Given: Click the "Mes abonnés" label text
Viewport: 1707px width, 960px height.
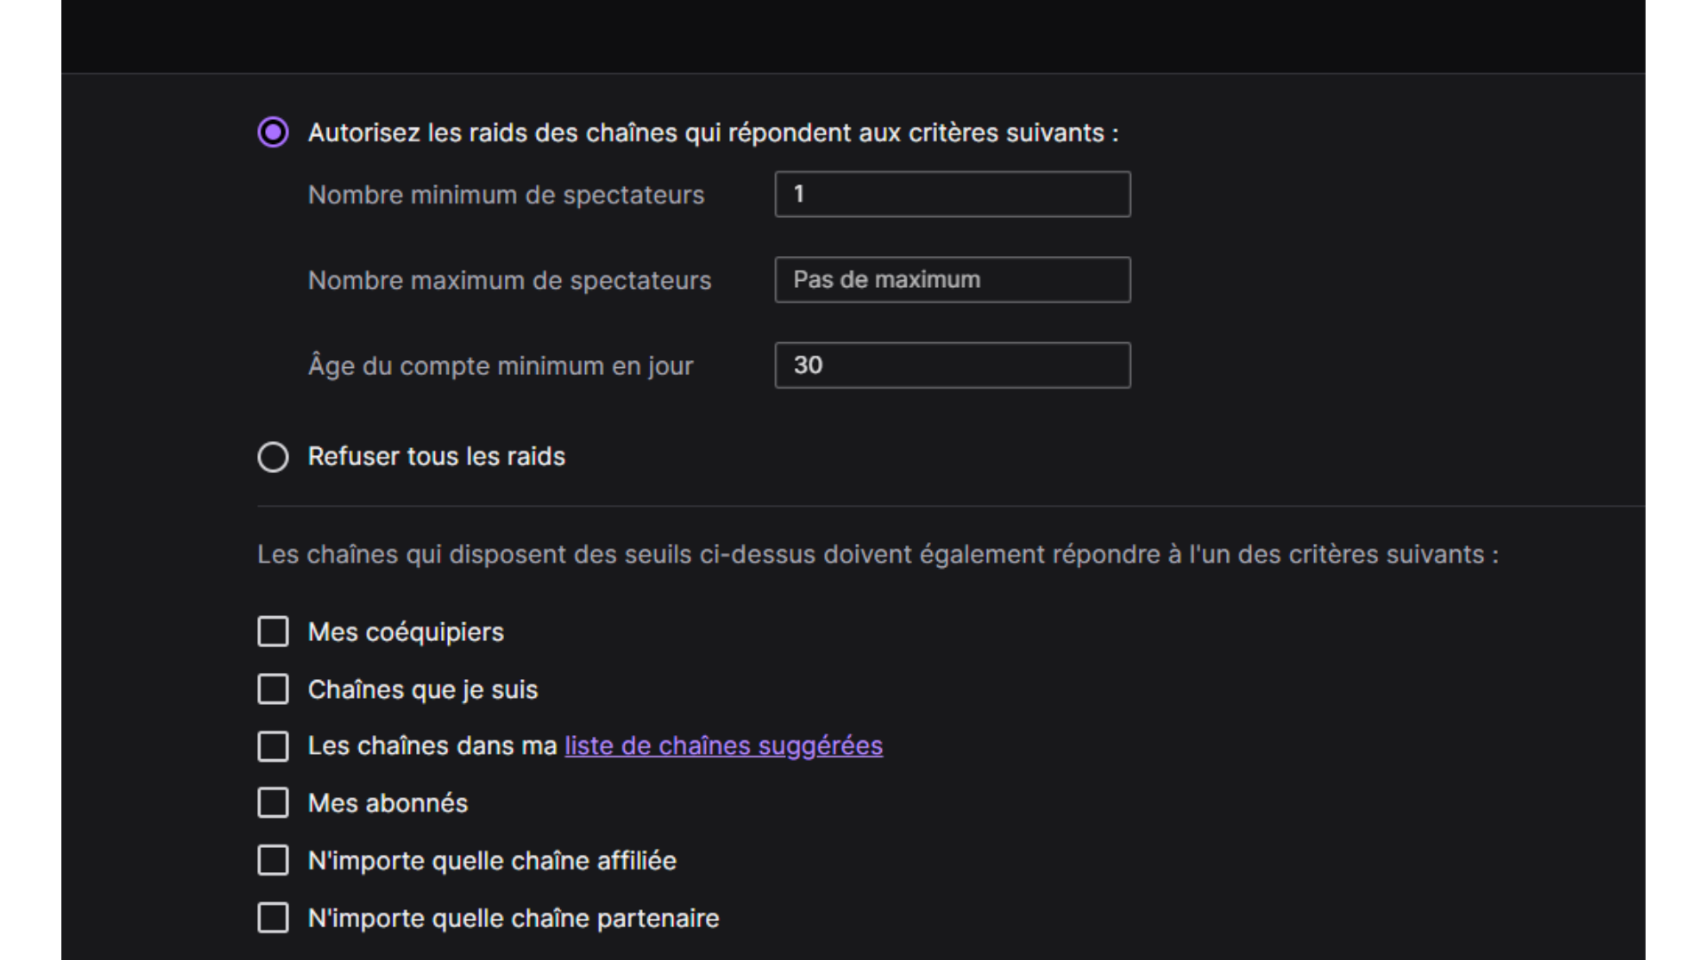Looking at the screenshot, I should (x=388, y=804).
